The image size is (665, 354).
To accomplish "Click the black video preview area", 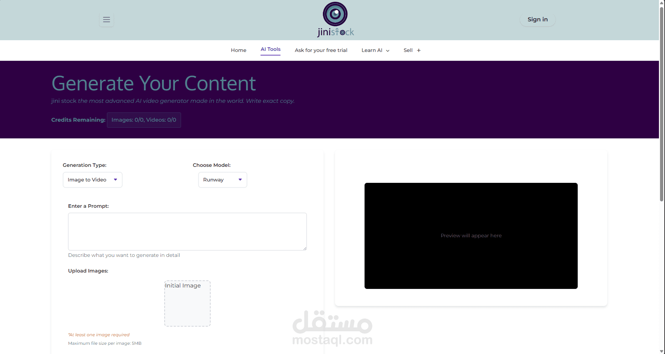I will 471,236.
